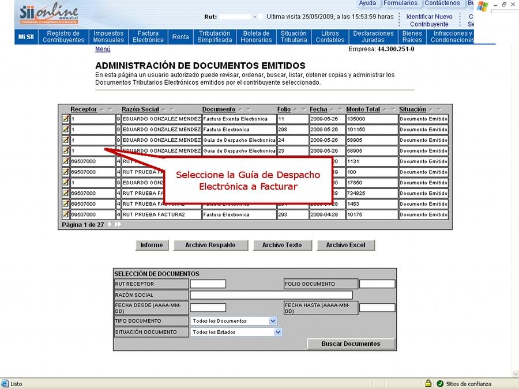Click the Monto Total column header

pyautogui.click(x=363, y=109)
